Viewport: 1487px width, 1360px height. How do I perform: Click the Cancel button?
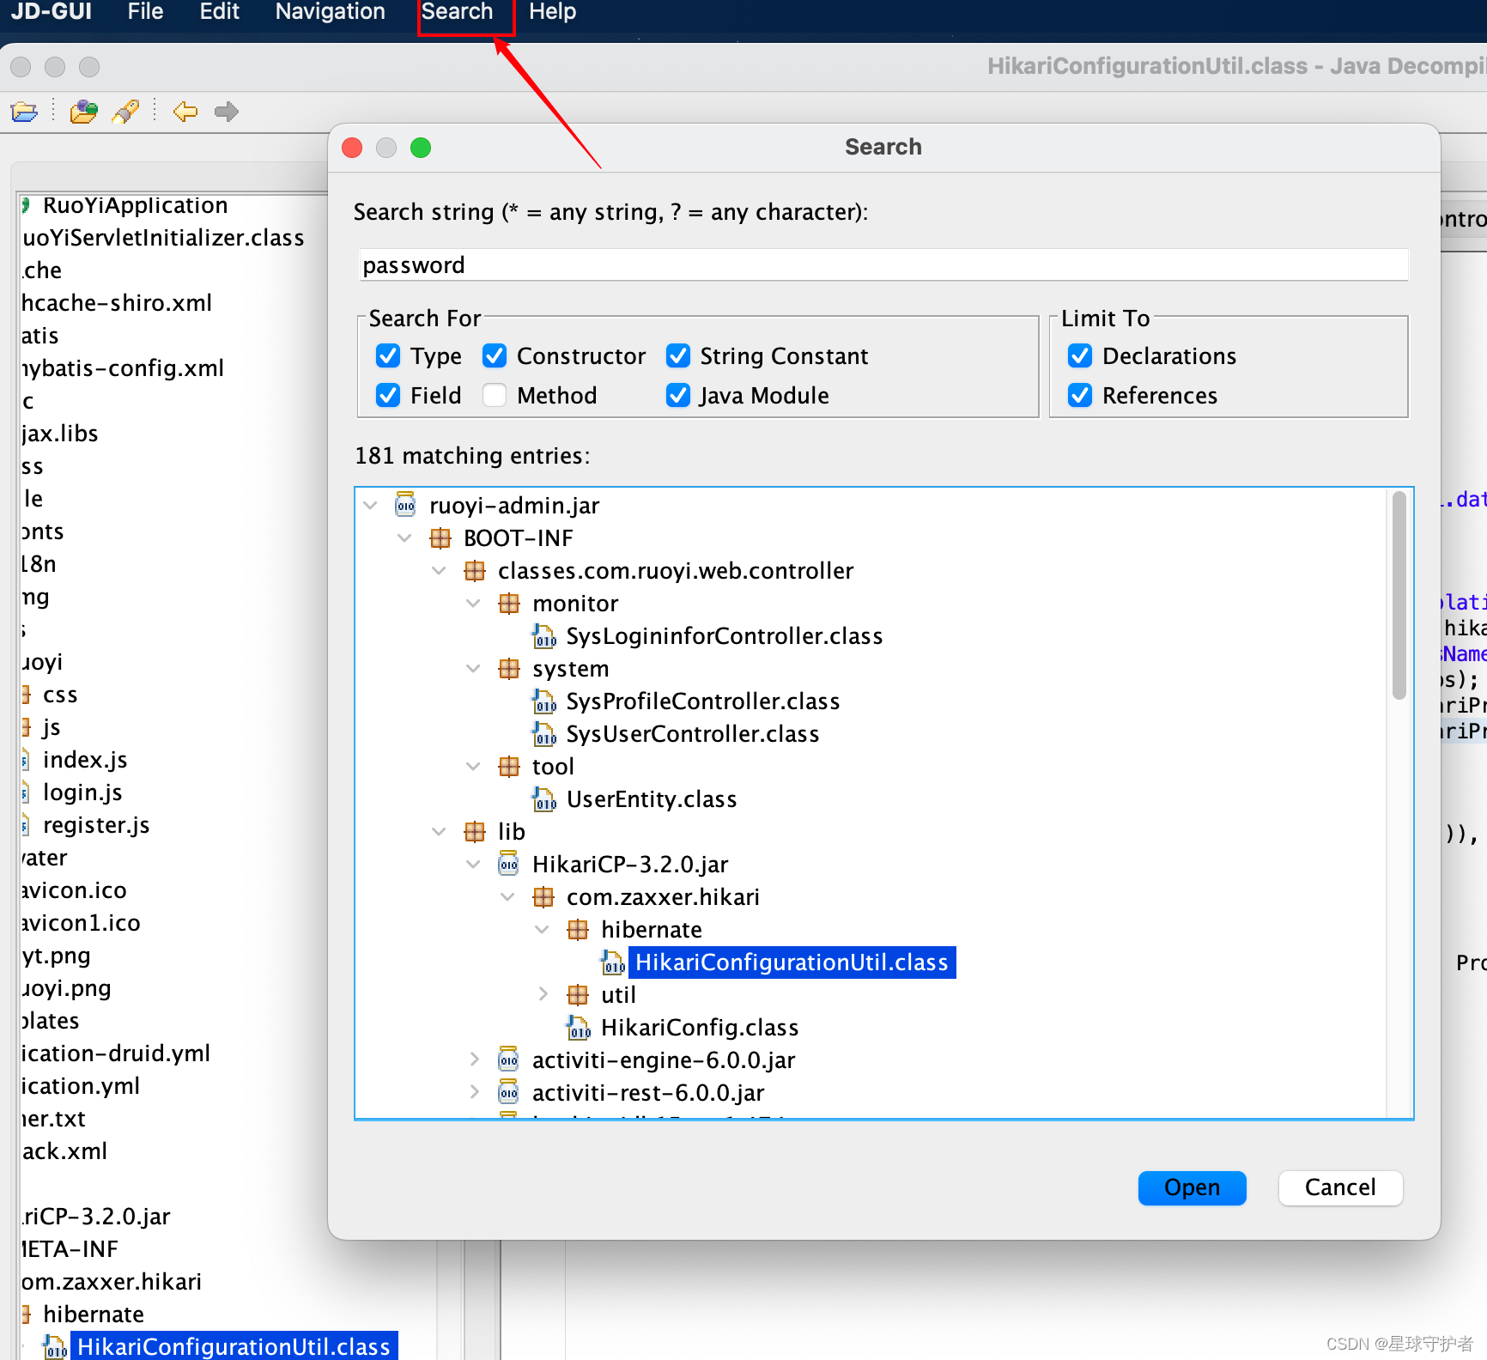(1340, 1188)
